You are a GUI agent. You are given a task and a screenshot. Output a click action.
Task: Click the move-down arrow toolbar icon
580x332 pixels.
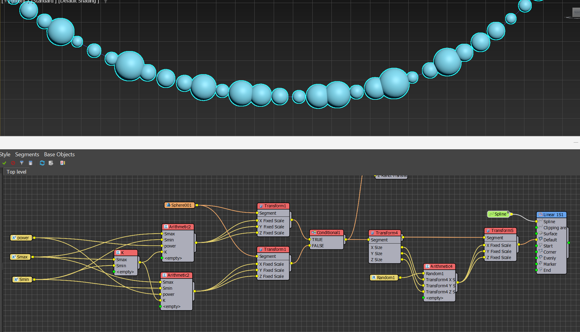coord(30,163)
